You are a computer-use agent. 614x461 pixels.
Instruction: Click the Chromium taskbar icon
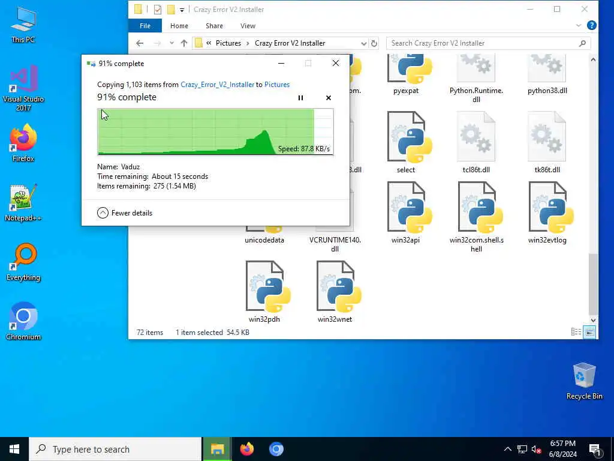[276, 449]
